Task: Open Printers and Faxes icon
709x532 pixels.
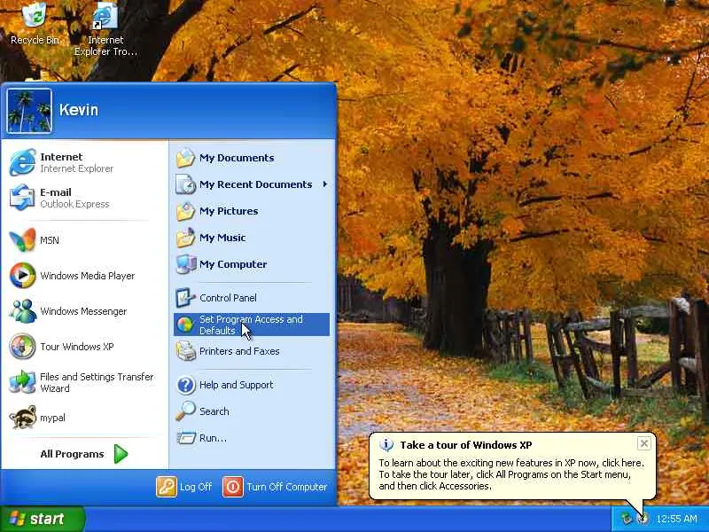Action: pyautogui.click(x=185, y=351)
